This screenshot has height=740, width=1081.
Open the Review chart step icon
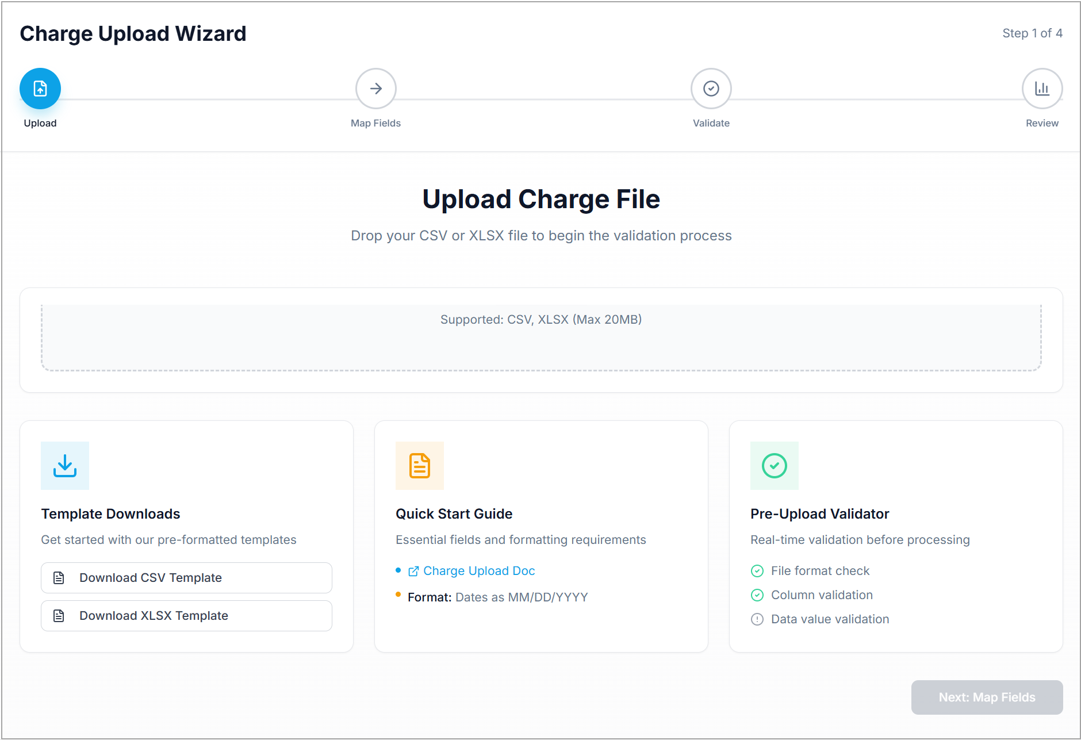(x=1042, y=89)
